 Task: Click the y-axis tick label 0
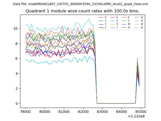pyautogui.click(x=17, y=104)
